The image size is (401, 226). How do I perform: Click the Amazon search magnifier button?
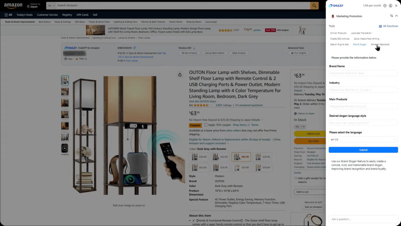pos(314,5)
